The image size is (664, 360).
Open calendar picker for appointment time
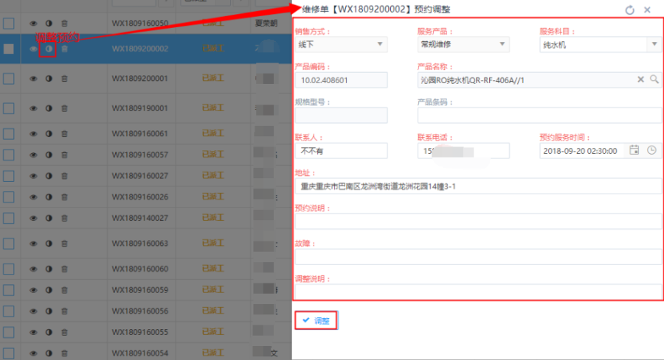(x=634, y=150)
